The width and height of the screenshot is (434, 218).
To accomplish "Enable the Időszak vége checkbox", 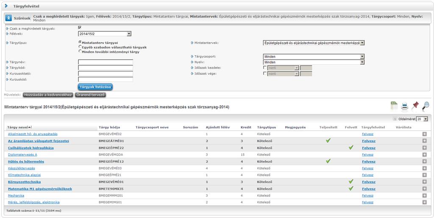I will (265, 74).
